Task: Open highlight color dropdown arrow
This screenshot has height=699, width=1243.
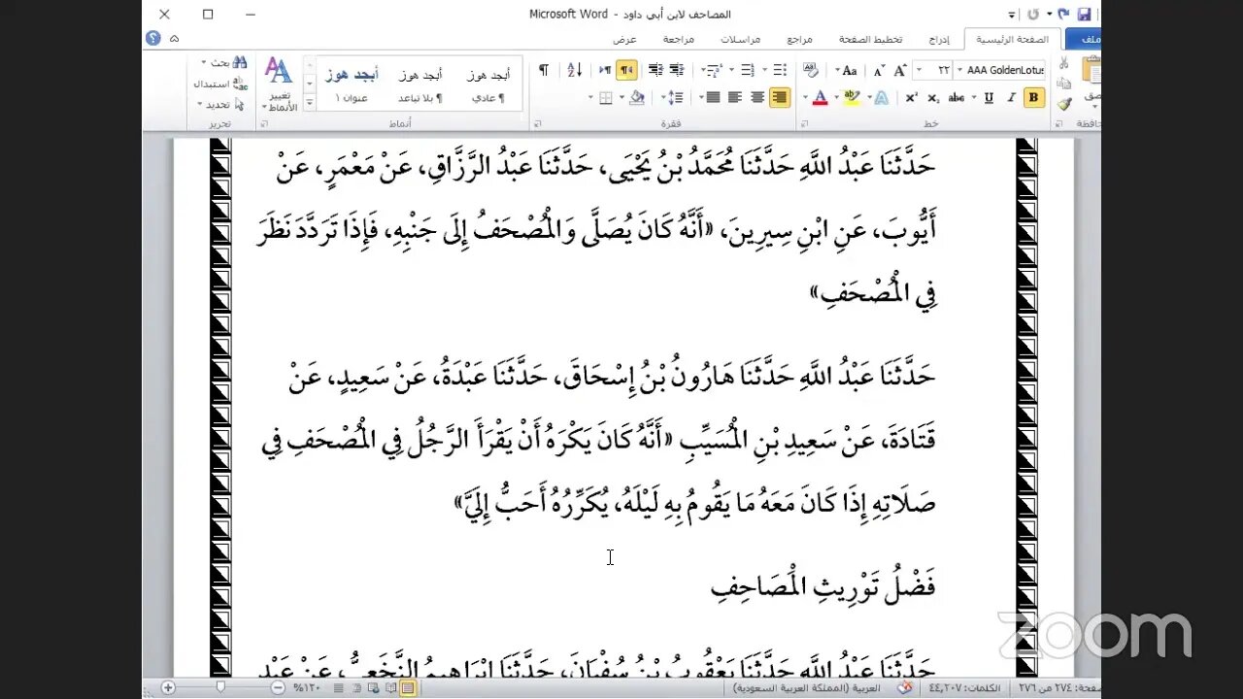Action: 837,97
